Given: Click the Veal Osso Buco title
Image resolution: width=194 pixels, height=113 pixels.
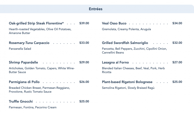Looking at the screenshot, I should click(x=114, y=23).
